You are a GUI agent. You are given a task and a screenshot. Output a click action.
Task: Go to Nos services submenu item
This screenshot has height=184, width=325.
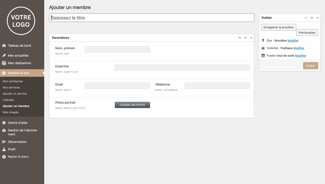11,88
